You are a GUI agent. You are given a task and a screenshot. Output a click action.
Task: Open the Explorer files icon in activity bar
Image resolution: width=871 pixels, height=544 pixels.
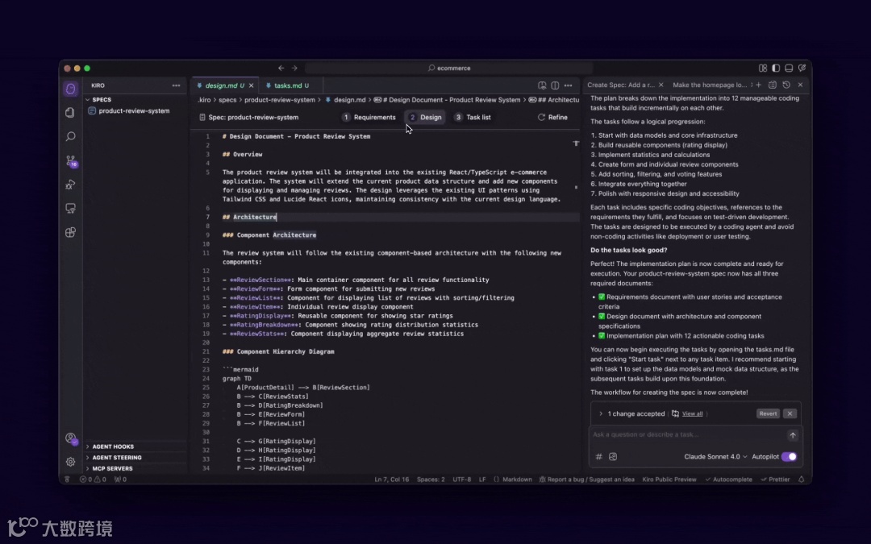70,113
